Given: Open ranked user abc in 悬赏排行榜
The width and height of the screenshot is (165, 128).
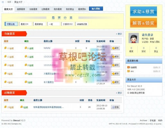Looking at the screenshot, I should 132,71.
